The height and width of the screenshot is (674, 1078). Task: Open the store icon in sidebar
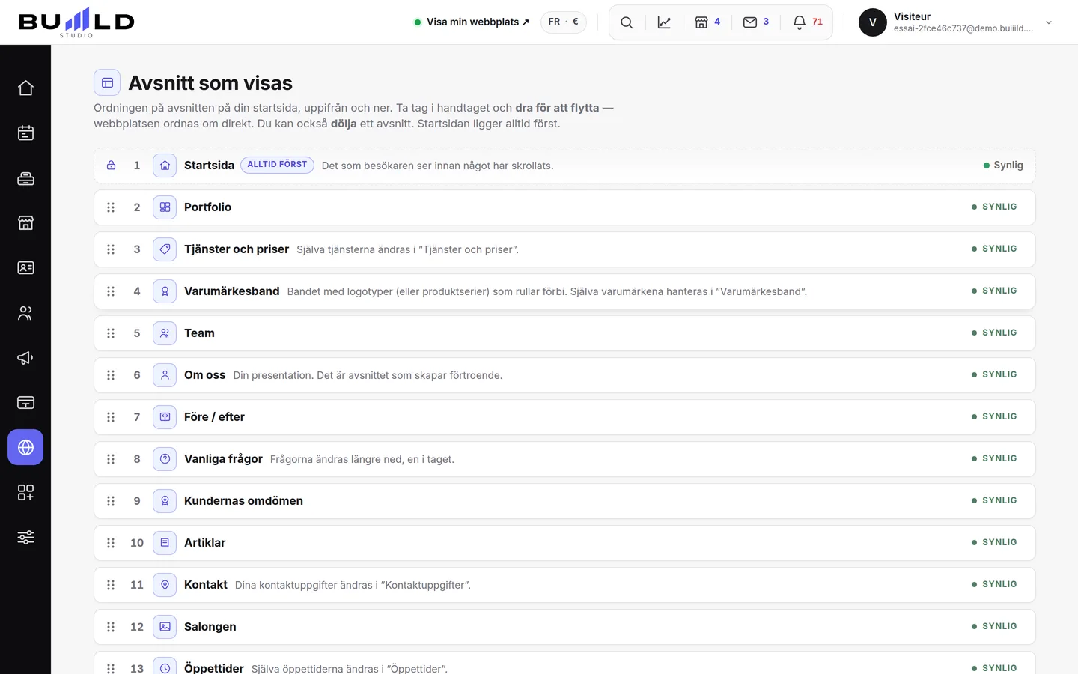pyautogui.click(x=25, y=223)
